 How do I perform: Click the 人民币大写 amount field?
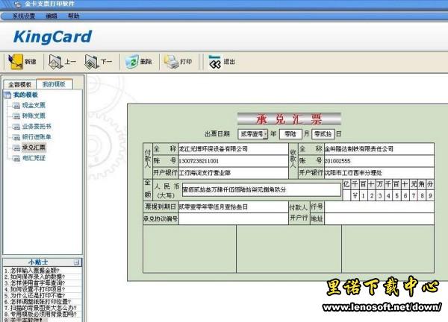tap(261, 189)
